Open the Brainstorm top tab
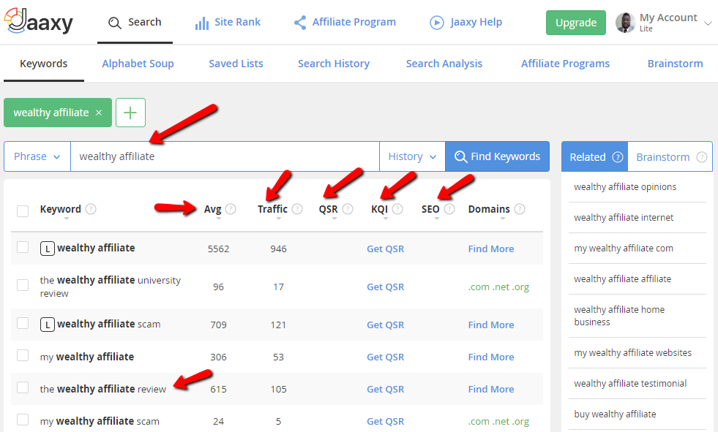Image resolution: width=718 pixels, height=432 pixels. (x=675, y=64)
